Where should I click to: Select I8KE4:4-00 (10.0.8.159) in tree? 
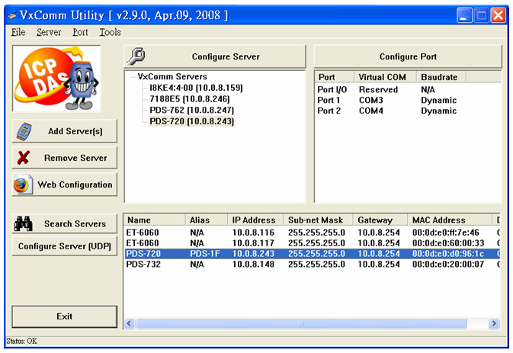point(196,88)
